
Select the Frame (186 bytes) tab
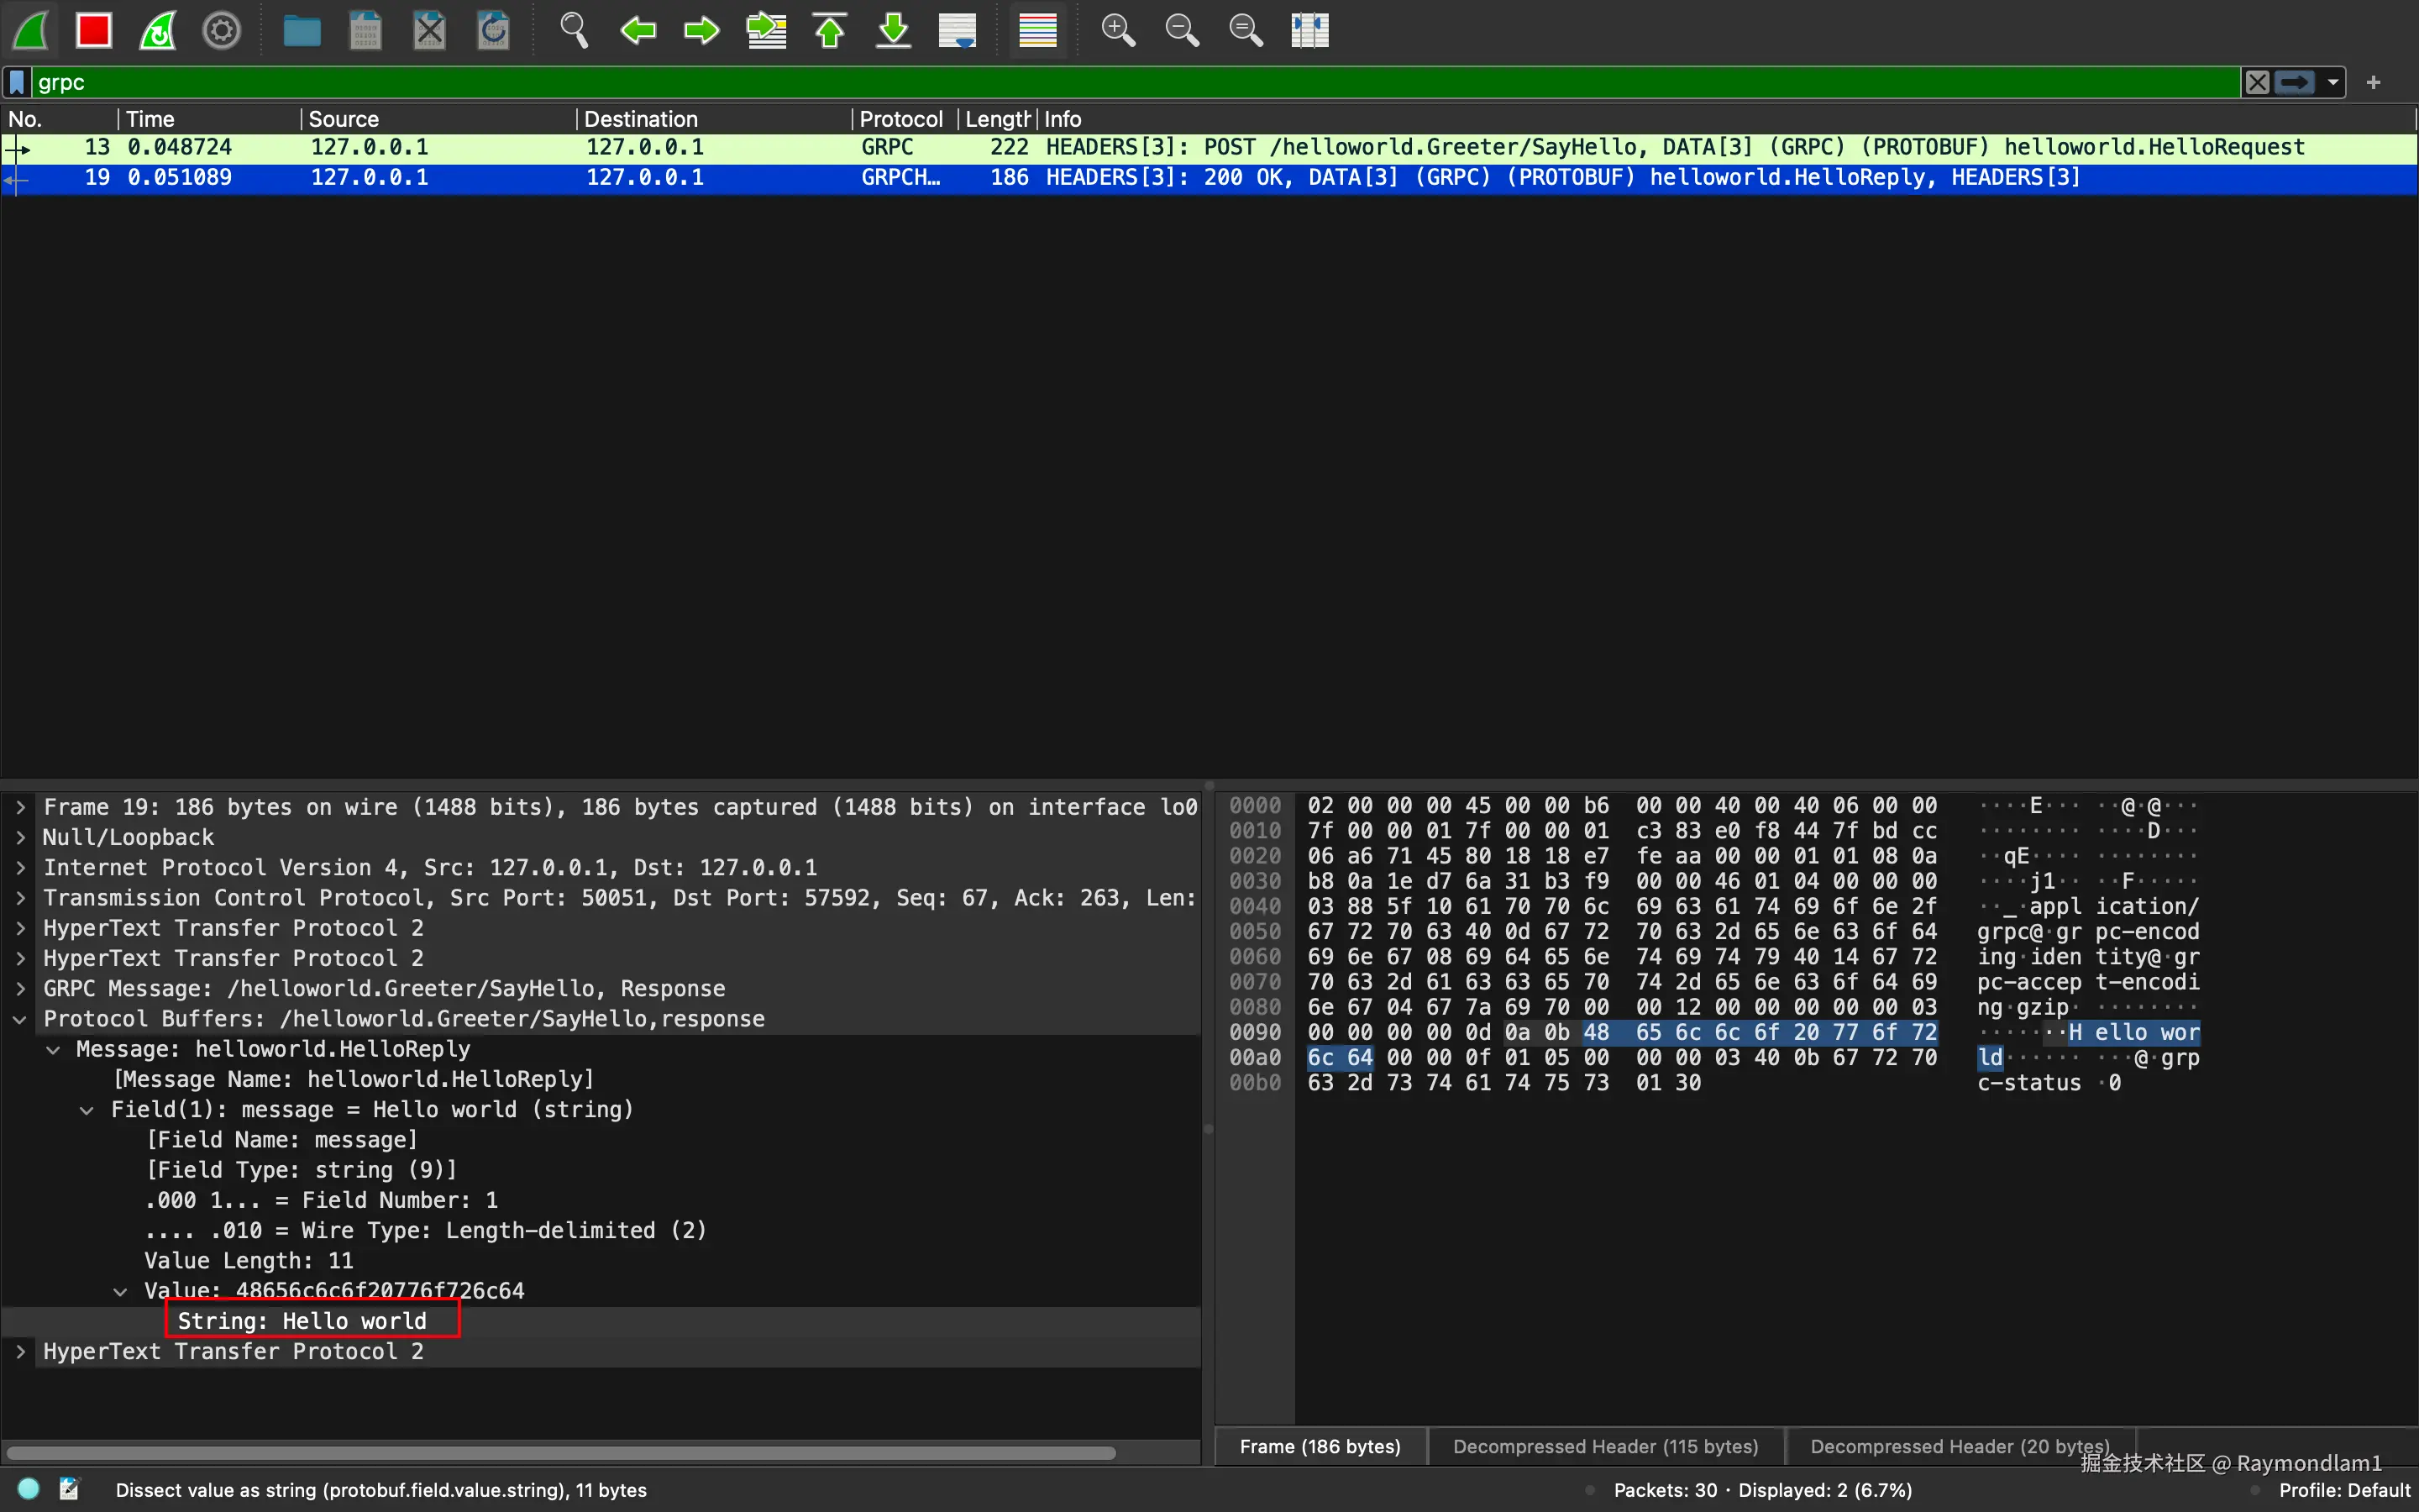point(1320,1446)
